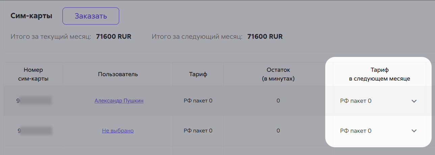Click remaining minutes value in Не выбрано row
This screenshot has width=435, height=155.
point(278,131)
